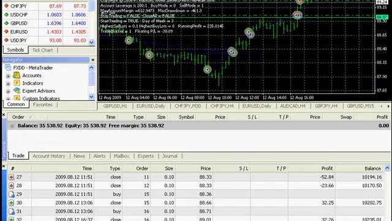Open the Journal tab
This screenshot has width=392, height=221.
coord(170,156)
